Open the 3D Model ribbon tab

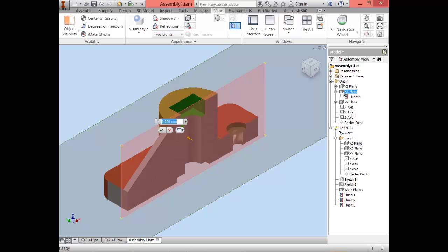click(145, 11)
